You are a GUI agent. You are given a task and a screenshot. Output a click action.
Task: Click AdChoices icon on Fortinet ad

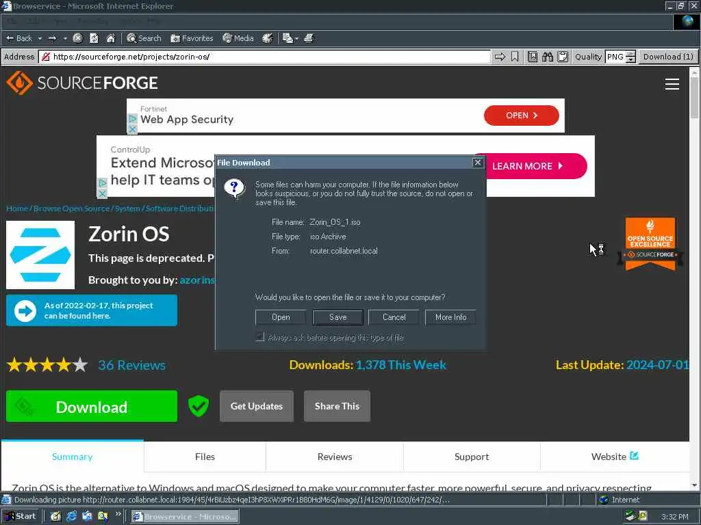[x=132, y=119]
